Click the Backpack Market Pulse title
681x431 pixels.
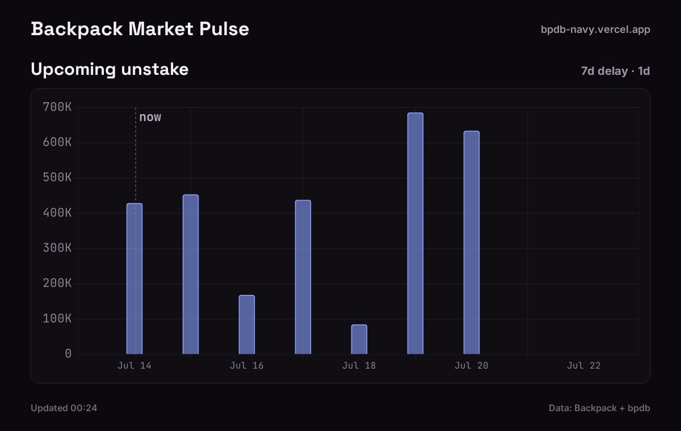[140, 29]
